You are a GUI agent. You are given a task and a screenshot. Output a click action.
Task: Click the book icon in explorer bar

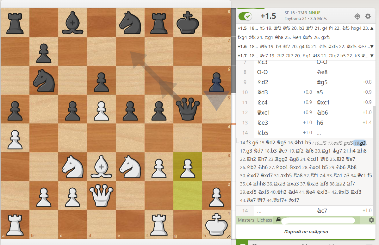pyautogui.click(x=278, y=220)
